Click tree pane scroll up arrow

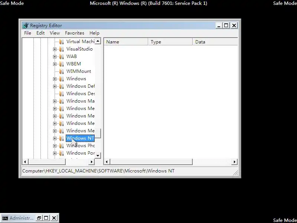pos(98,41)
